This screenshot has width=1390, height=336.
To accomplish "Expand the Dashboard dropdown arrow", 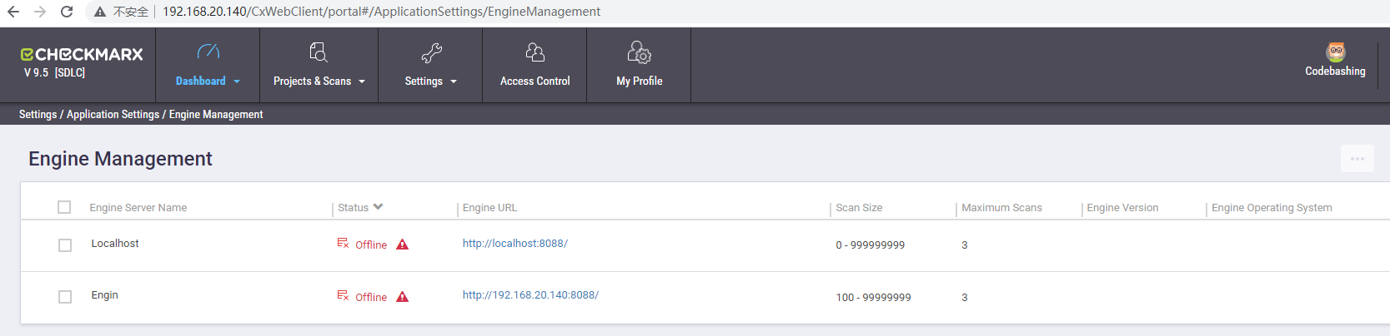I will 237,82.
